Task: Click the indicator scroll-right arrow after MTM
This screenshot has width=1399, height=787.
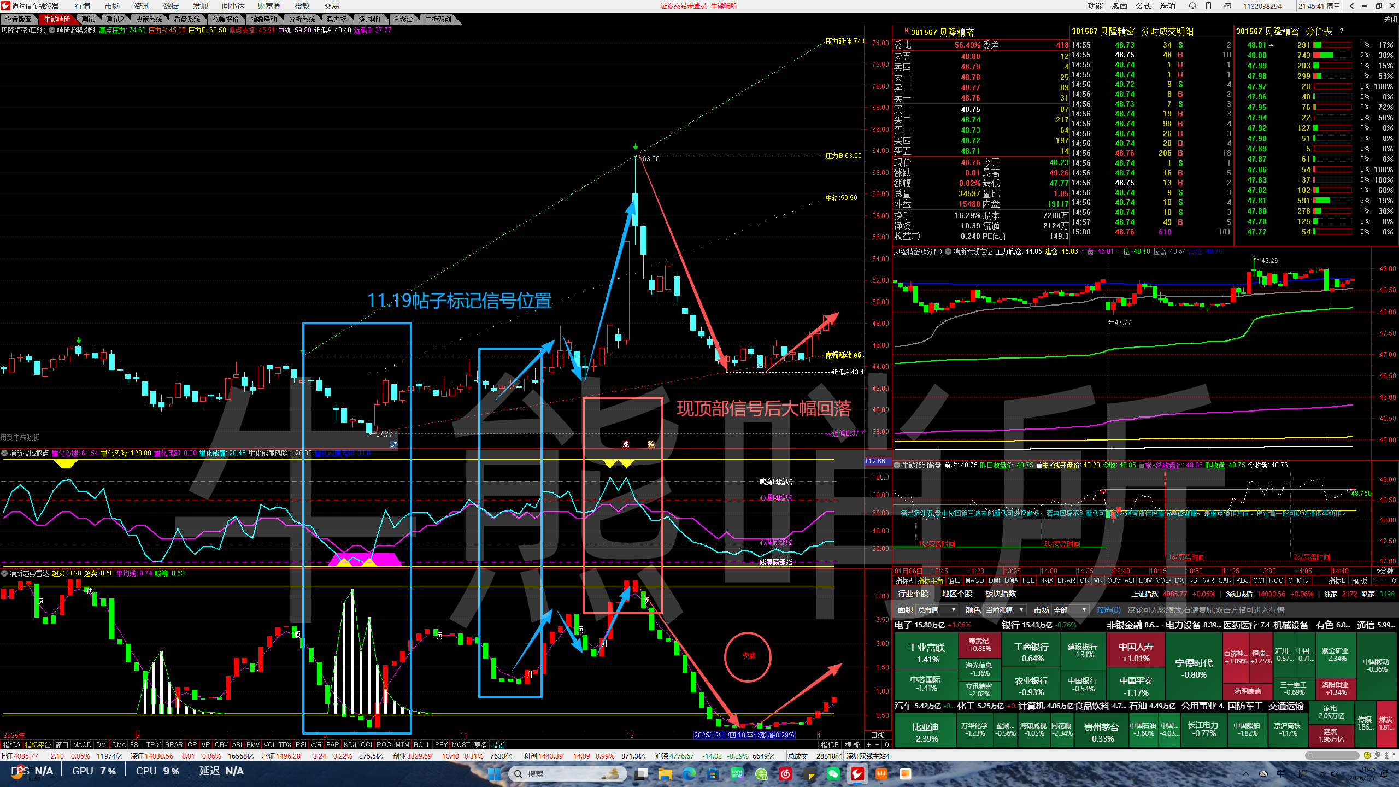Action: coord(1307,580)
